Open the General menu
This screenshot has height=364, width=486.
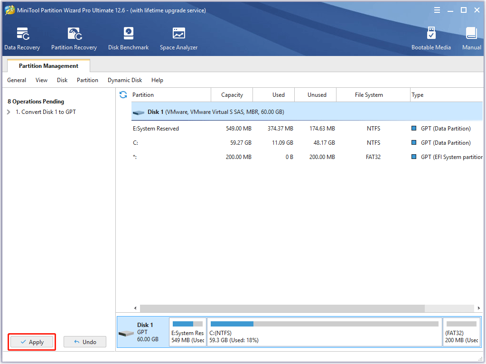[x=17, y=80]
